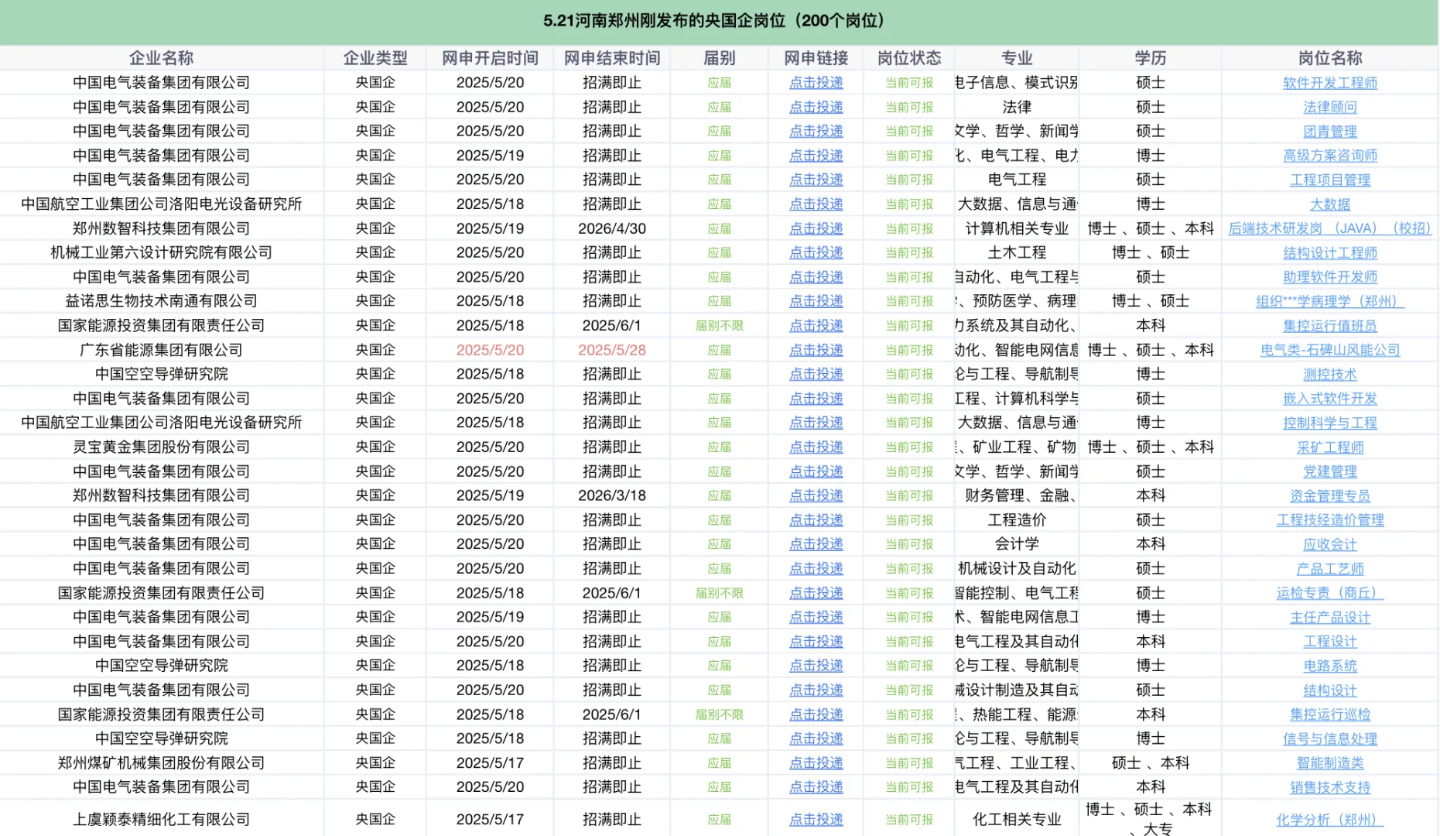Select the 岗位名称 column header

click(x=1329, y=58)
